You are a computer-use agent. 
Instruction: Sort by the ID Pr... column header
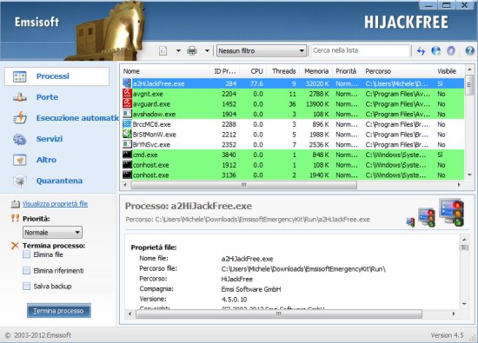coord(225,71)
